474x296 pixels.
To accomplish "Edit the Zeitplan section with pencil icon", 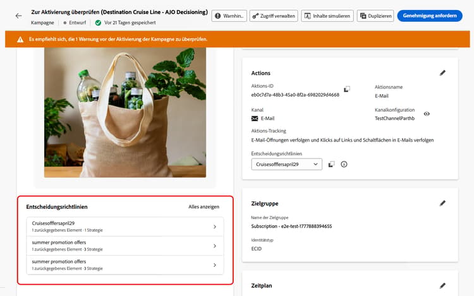I will 442,285.
